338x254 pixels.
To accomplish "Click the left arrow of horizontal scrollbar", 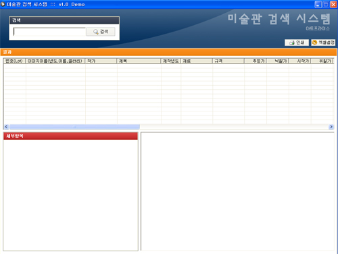I will (6, 127).
